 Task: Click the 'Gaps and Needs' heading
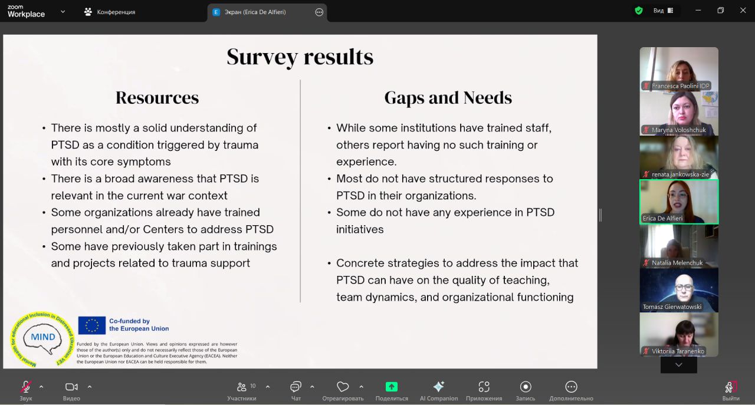(448, 97)
